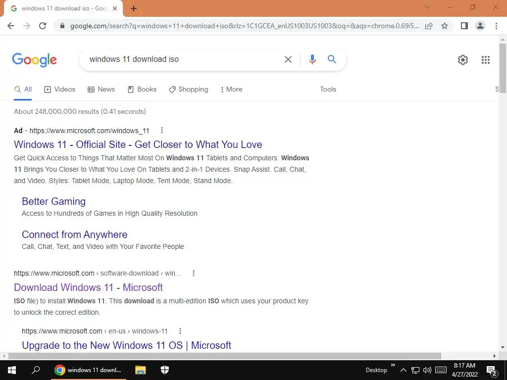Open Download Windows 11 - Microsoft result
Screen dimensions: 507x380
pyautogui.click(x=88, y=287)
